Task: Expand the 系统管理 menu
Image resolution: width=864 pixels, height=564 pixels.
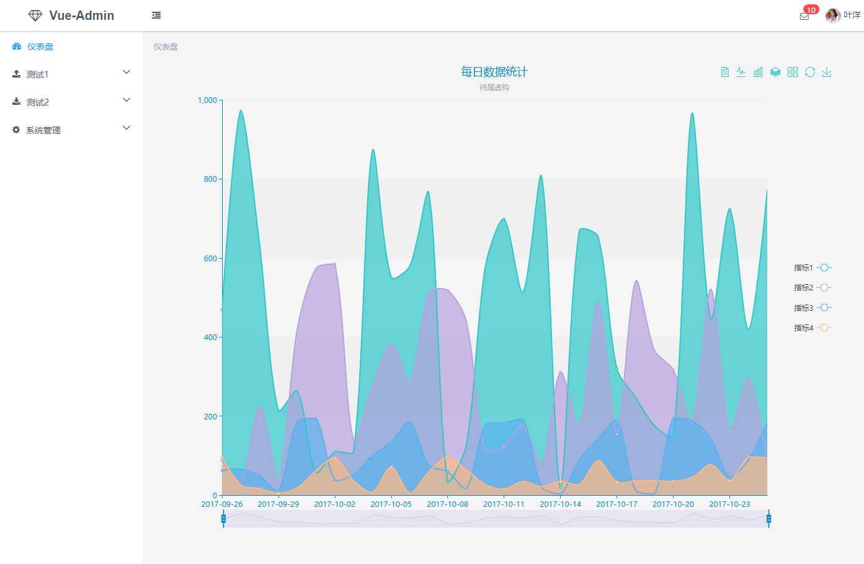Action: [x=71, y=130]
